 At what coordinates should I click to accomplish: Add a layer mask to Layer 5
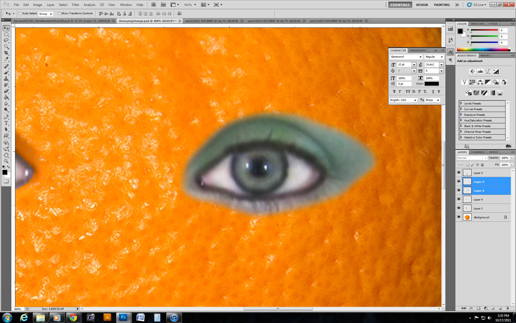479,308
